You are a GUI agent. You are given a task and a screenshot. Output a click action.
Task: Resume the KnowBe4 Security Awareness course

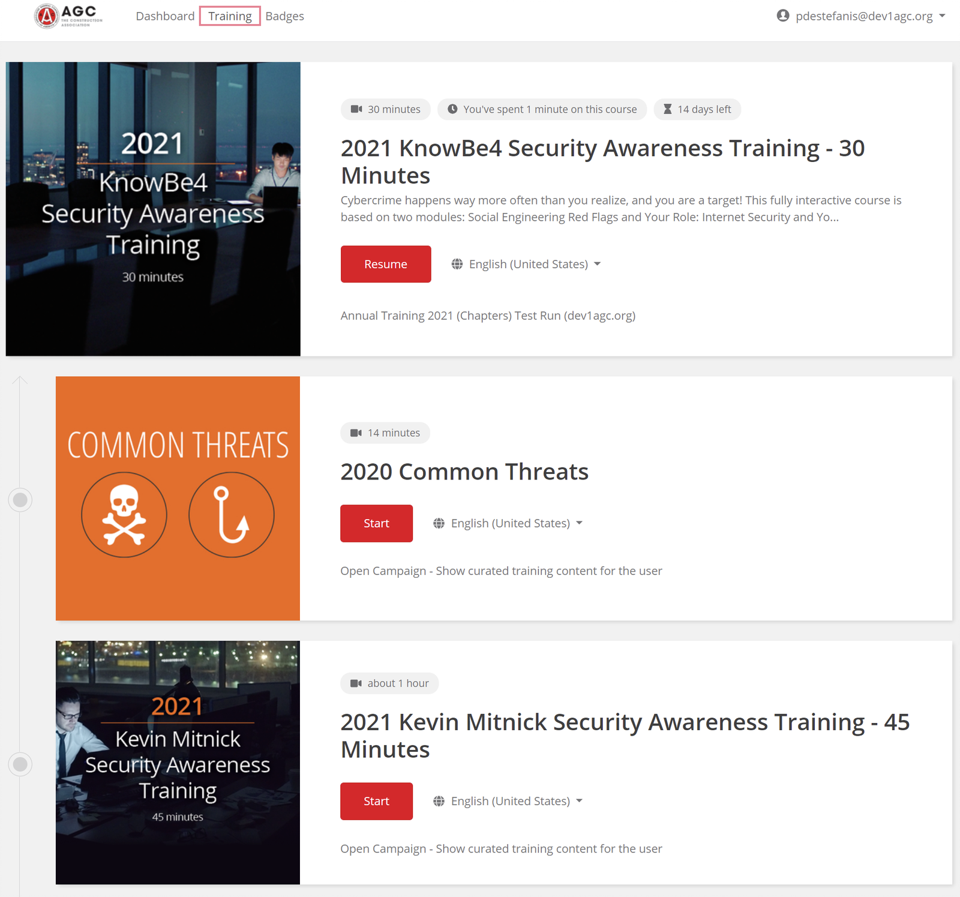pos(386,264)
